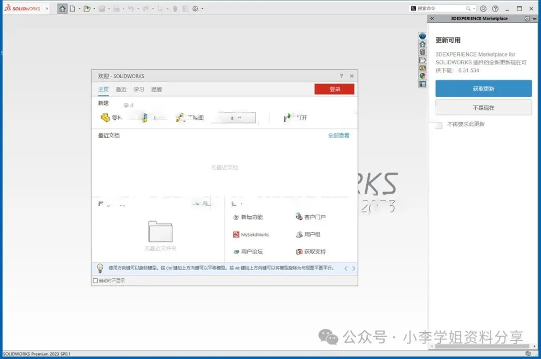541x359 pixels.
Task: Click the New document icon
Action: click(73, 8)
